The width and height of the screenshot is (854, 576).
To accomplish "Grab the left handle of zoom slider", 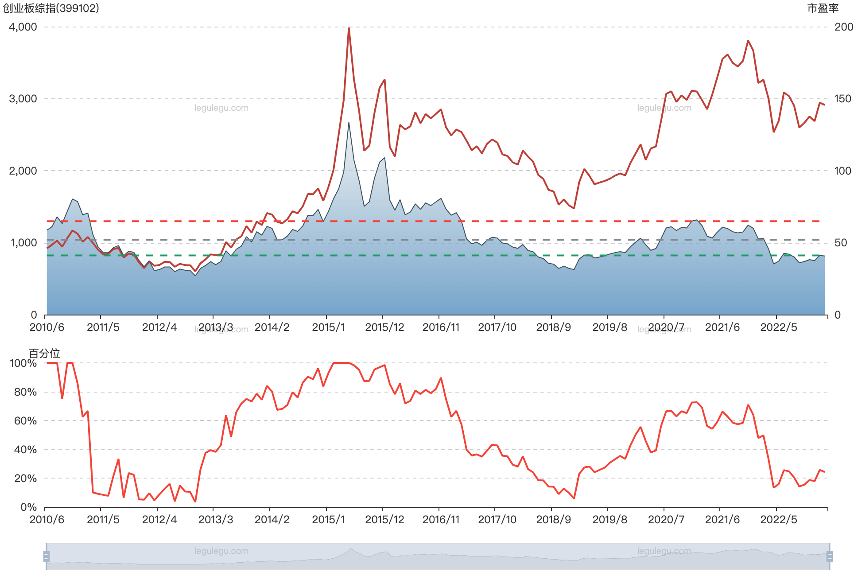I will pos(45,556).
